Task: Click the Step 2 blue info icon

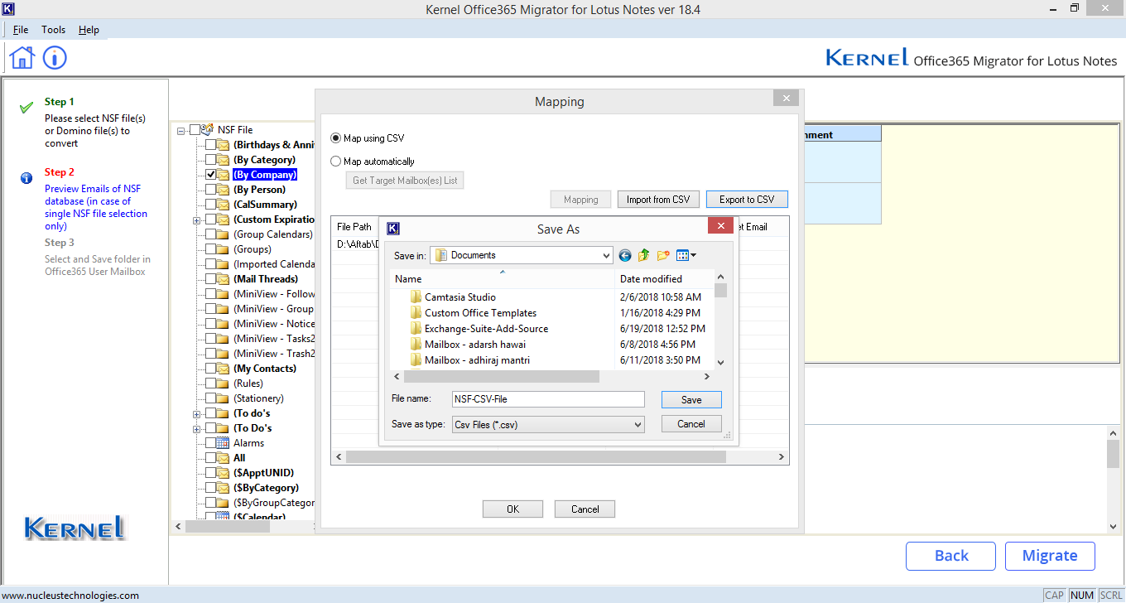Action: [26, 177]
